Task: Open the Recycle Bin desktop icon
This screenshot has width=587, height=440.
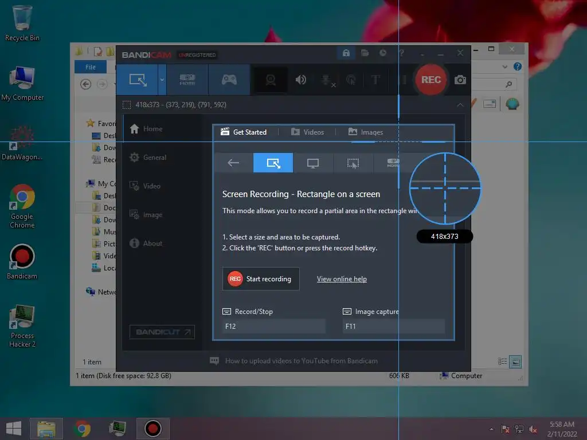Action: (22, 23)
